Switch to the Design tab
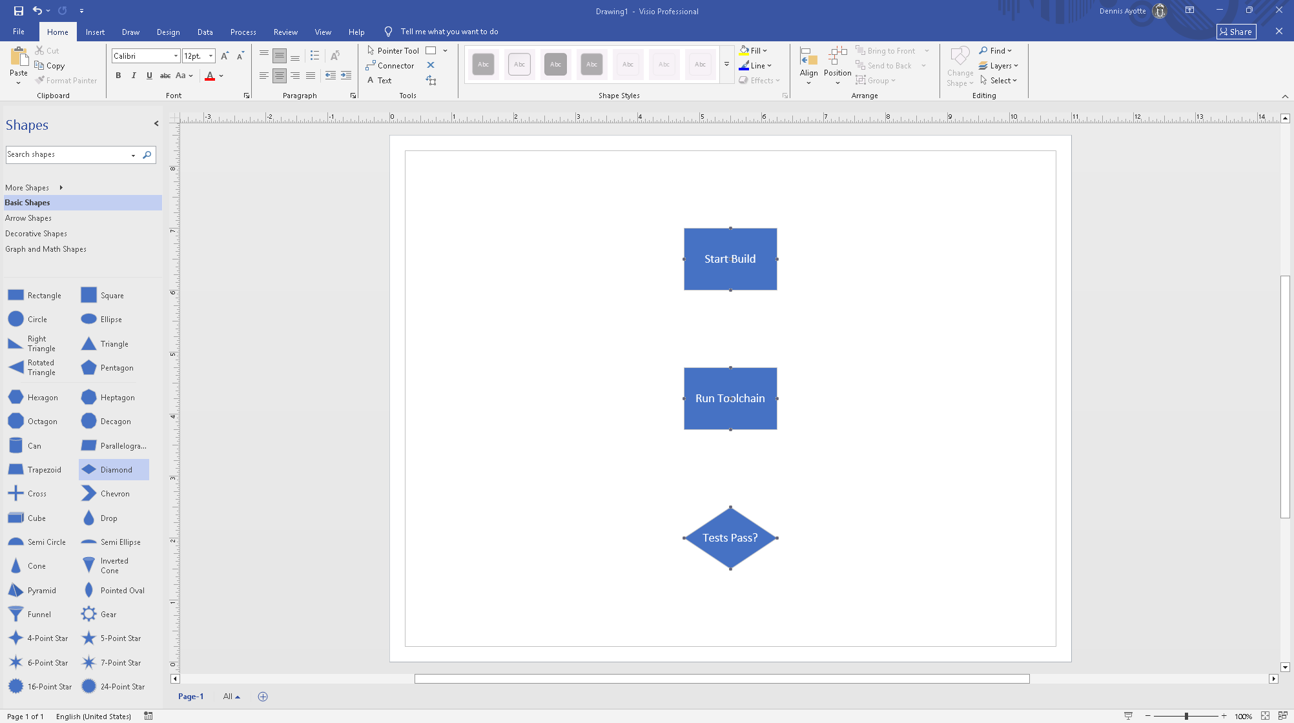 (x=168, y=32)
